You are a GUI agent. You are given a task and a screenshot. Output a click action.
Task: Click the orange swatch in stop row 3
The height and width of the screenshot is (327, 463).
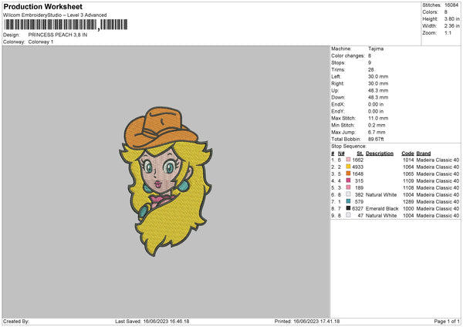[348, 174]
